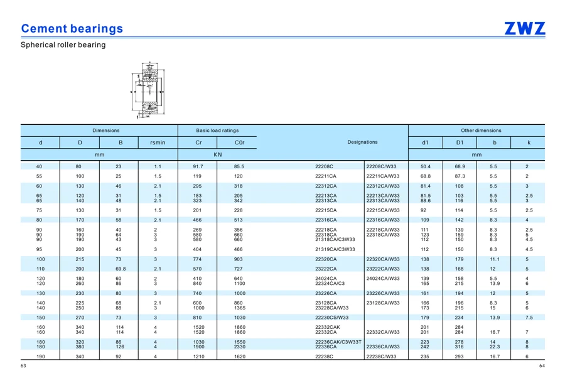
Task: Click the C0r value 903
Action: tap(238, 259)
